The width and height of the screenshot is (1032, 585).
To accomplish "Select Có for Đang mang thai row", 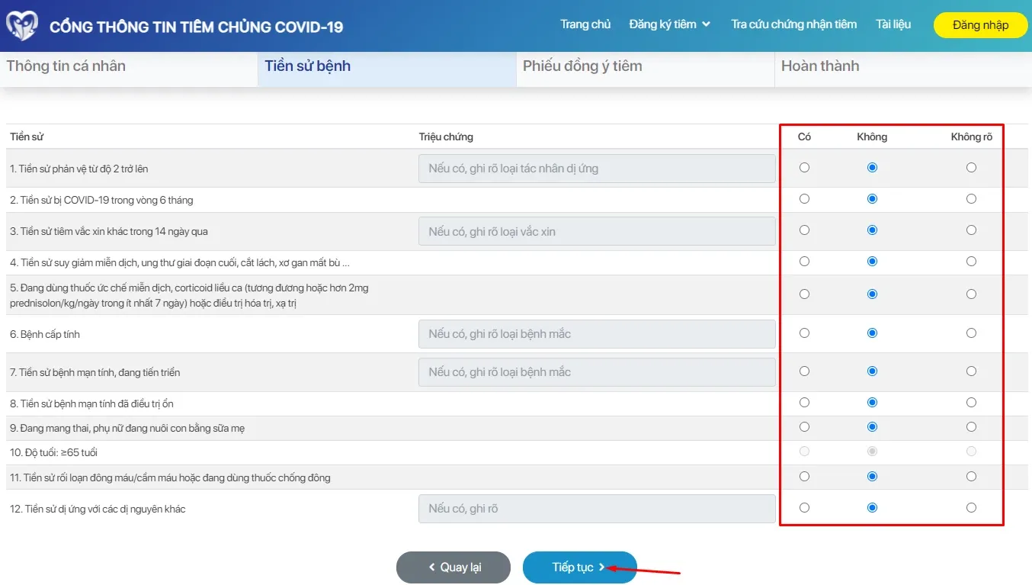I will click(804, 427).
